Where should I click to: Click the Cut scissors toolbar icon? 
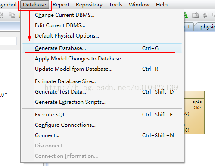click(x=1, y=15)
